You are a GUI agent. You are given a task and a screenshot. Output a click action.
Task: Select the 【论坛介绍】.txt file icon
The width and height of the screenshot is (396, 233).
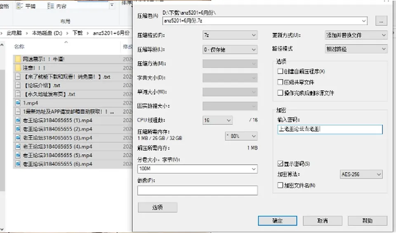(18, 85)
